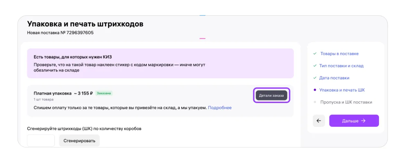Viewport: 407px width, 161px height.
Task: Go to step "Товары в поставке"
Action: (339, 54)
